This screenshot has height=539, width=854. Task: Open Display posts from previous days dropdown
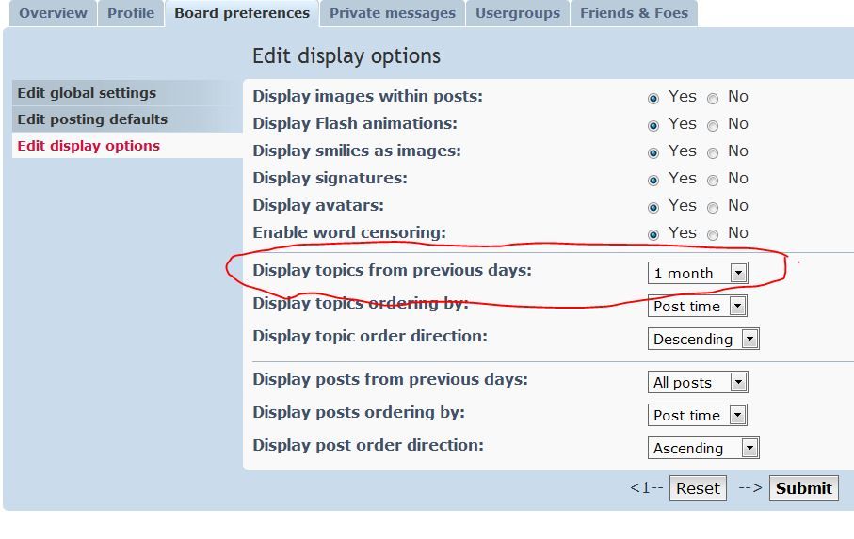(x=698, y=382)
